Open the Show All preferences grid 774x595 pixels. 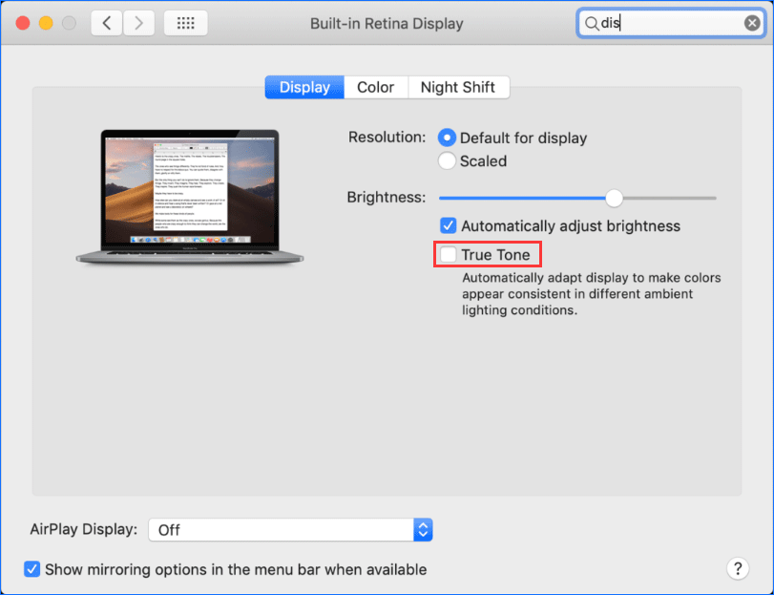tap(185, 22)
